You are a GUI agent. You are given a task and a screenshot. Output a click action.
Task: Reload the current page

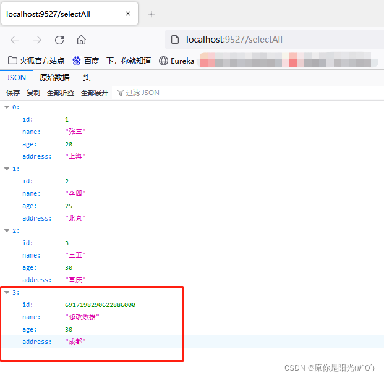pyautogui.click(x=59, y=40)
